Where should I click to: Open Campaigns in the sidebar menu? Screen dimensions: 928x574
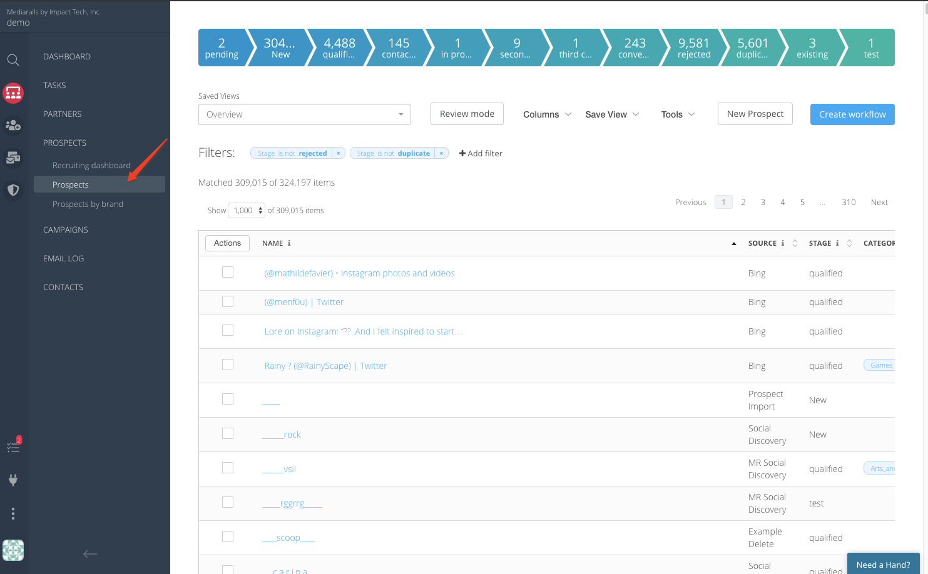pos(66,229)
